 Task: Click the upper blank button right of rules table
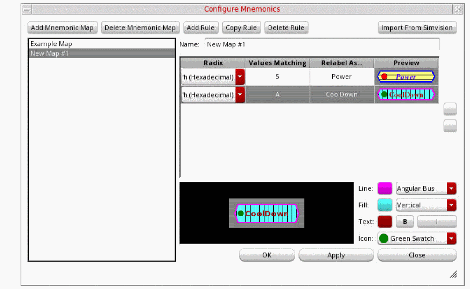coord(450,109)
